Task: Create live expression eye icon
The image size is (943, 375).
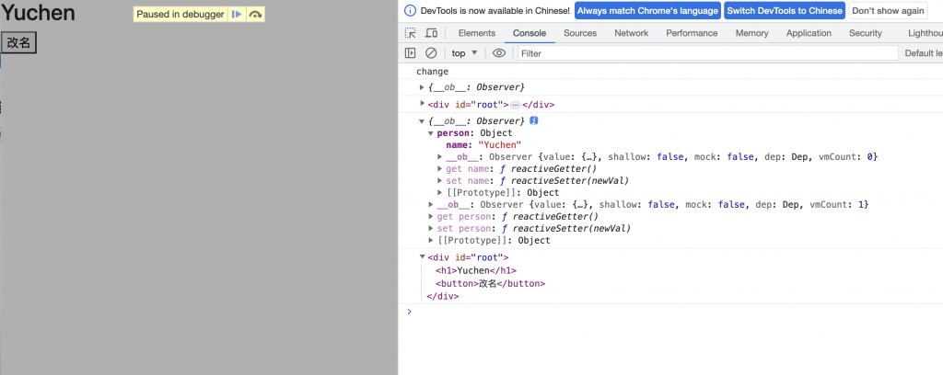Action: [498, 52]
